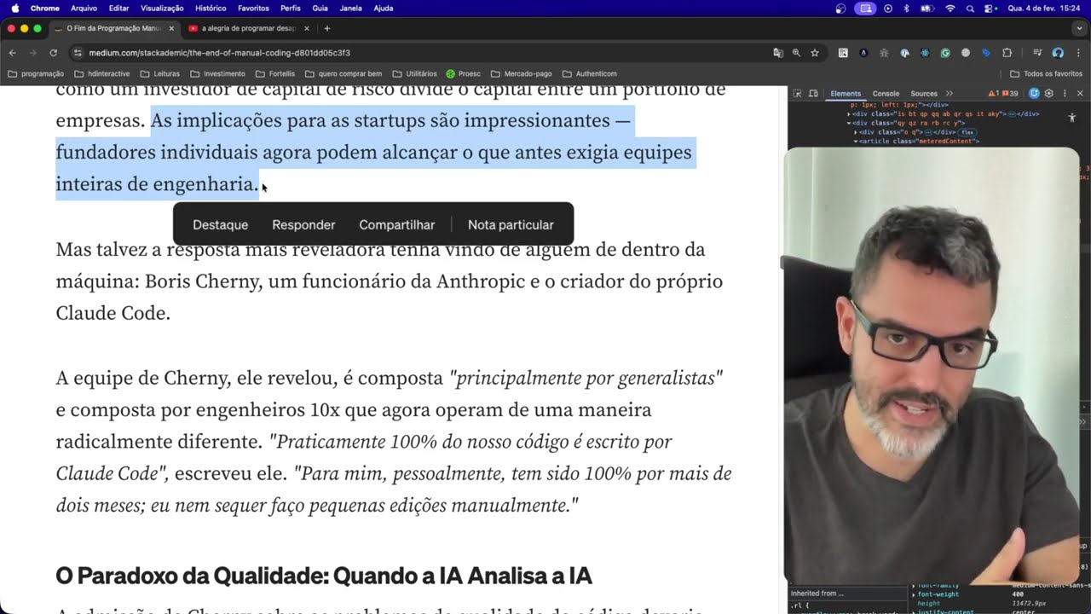1091x614 pixels.
Task: Click Destaque in the selection popup
Action: pyautogui.click(x=220, y=225)
